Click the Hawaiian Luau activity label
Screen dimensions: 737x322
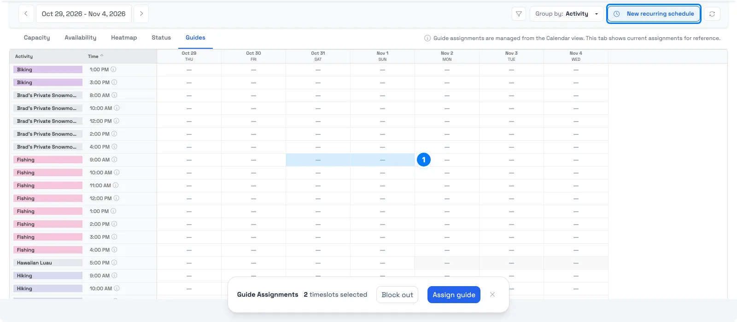[x=48, y=263]
